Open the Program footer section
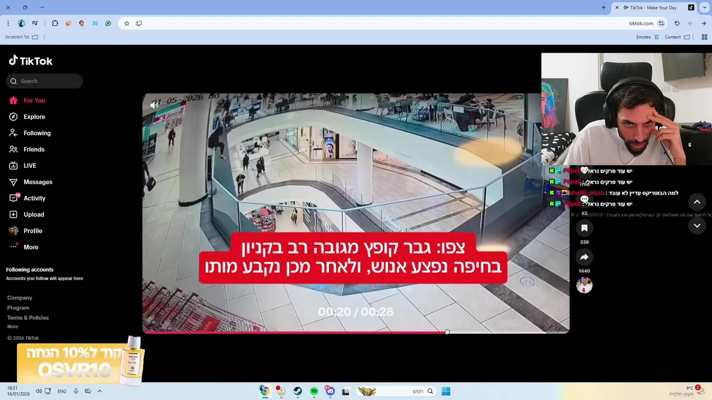The width and height of the screenshot is (712, 400). point(18,308)
